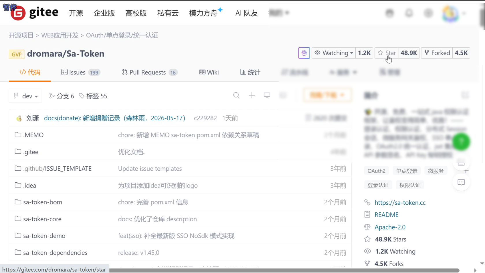Image resolution: width=485 pixels, height=273 pixels.
Task: Switch to the Issues tab
Action: [x=81, y=72]
